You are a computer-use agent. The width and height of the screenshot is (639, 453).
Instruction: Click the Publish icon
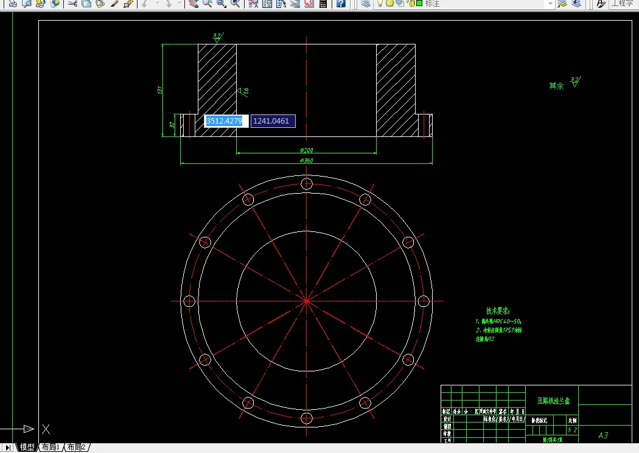40,4
